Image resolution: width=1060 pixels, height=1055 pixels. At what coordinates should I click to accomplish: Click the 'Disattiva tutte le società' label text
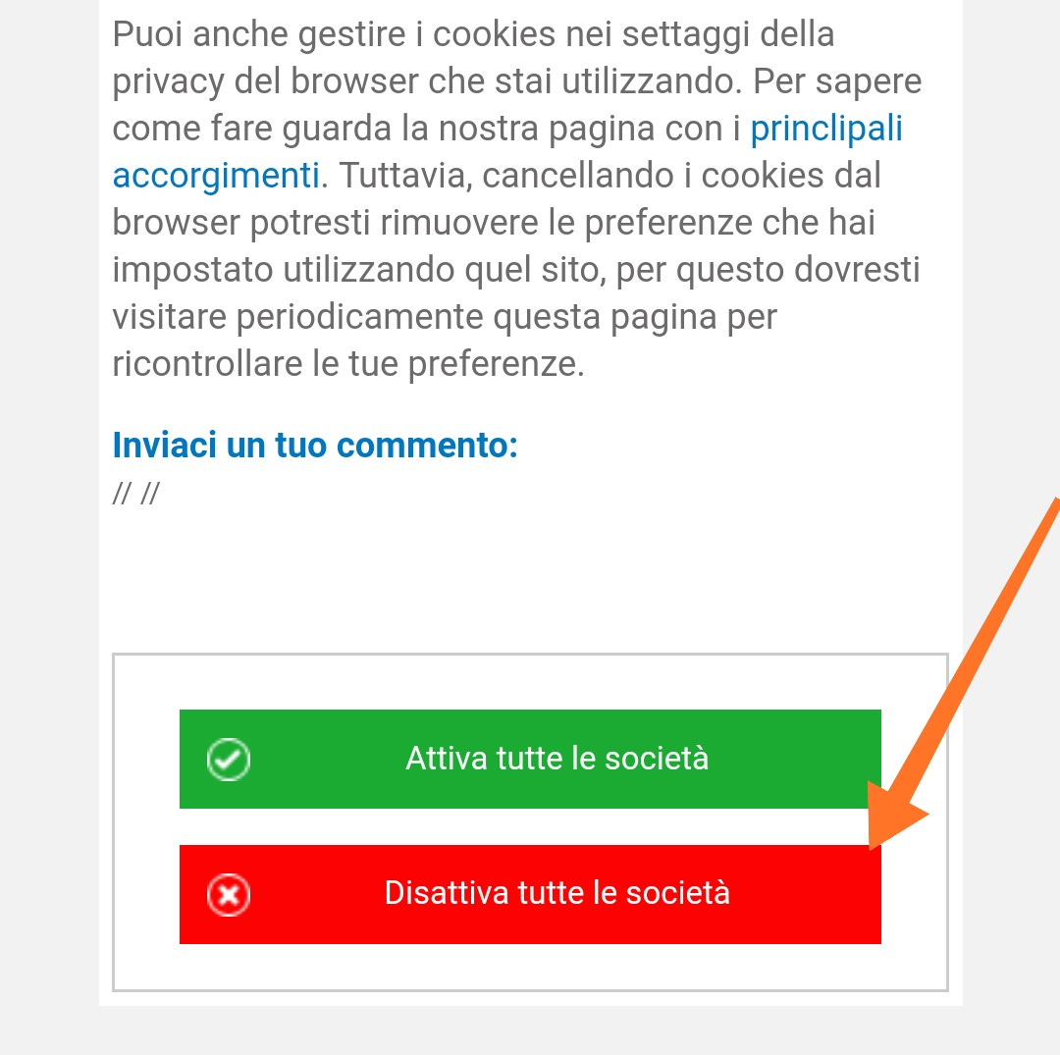click(x=557, y=893)
